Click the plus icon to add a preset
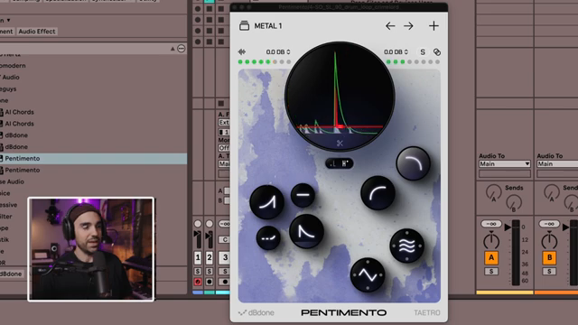The width and height of the screenshot is (578, 325). [x=433, y=26]
